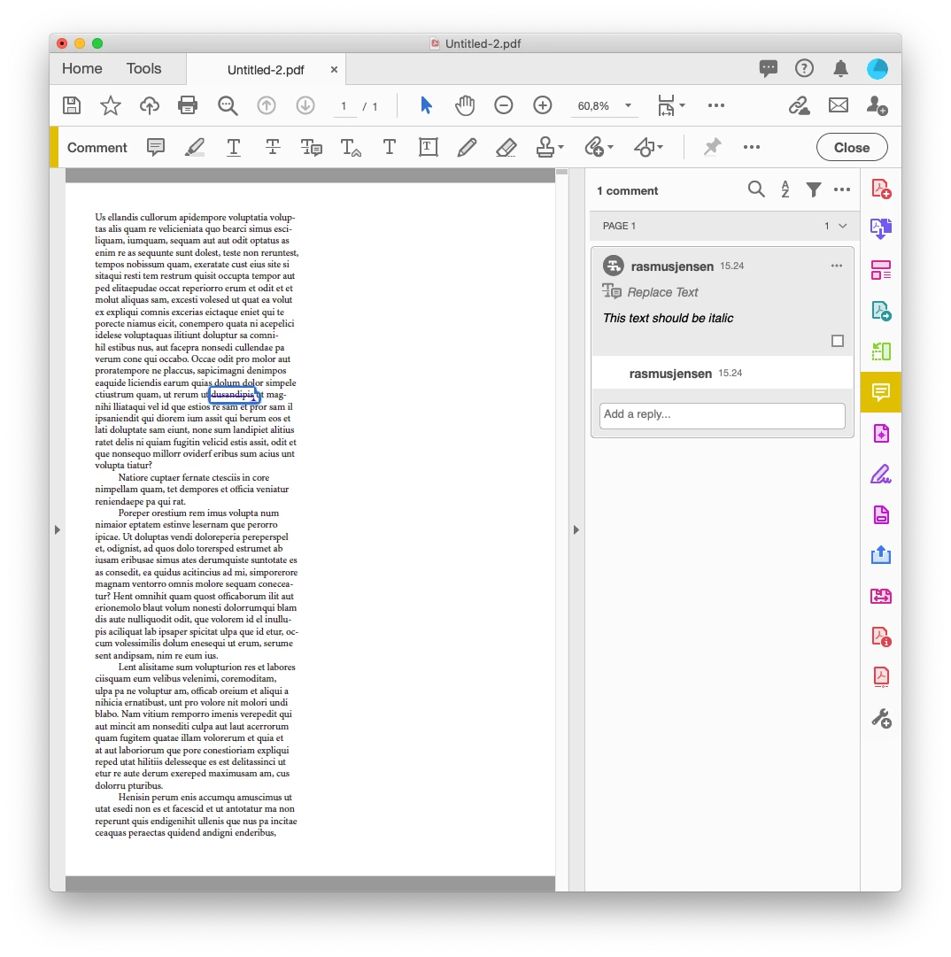
Task: Upload the file with the cloud icon
Action: (150, 105)
